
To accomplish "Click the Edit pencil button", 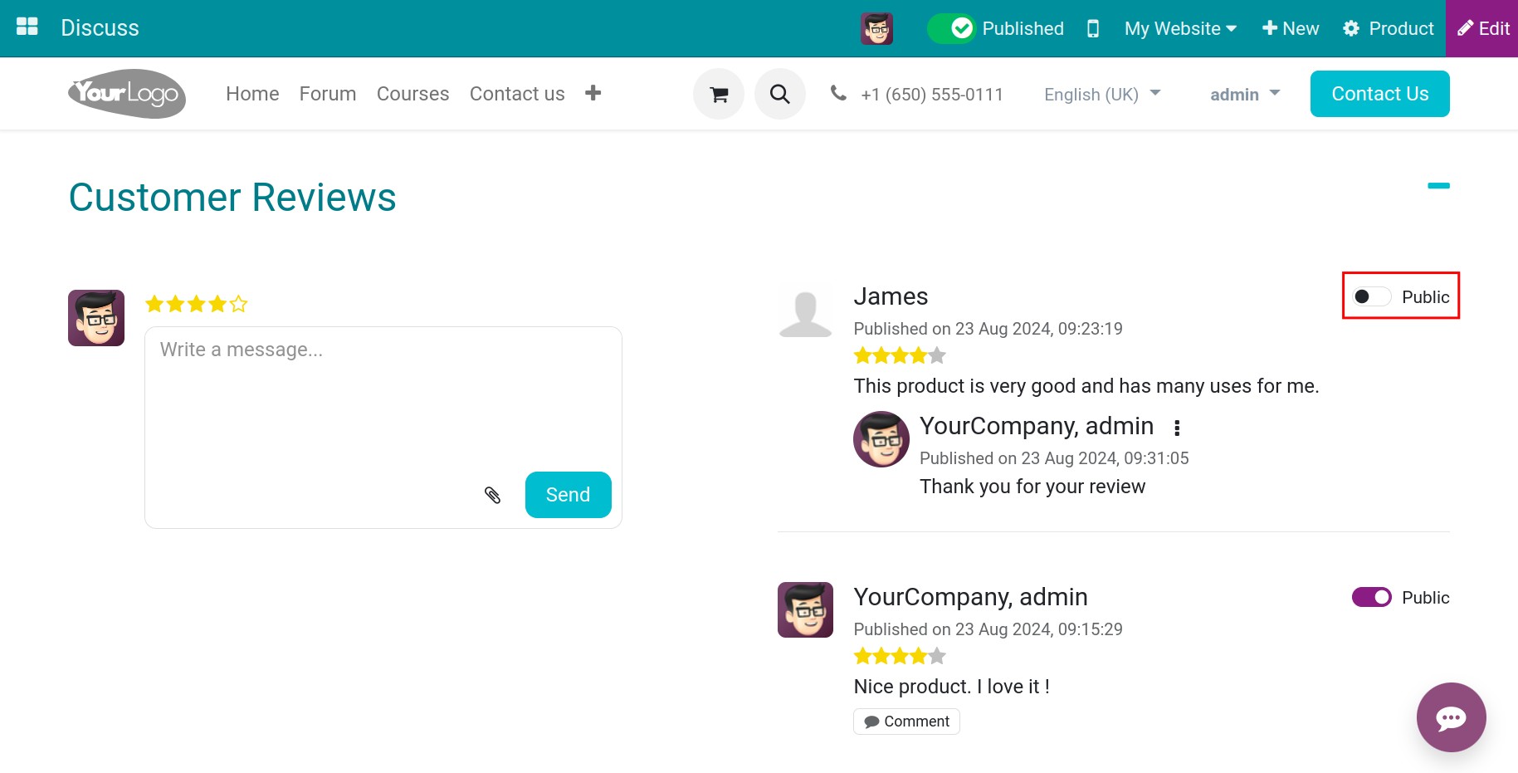I will [1482, 28].
